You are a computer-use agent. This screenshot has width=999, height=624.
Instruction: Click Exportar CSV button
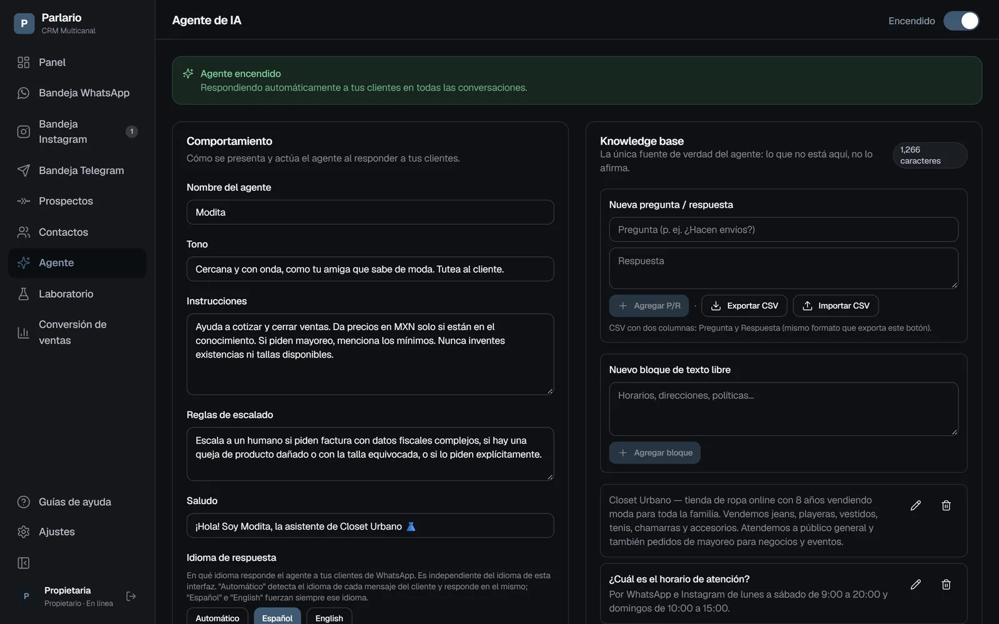[744, 306]
